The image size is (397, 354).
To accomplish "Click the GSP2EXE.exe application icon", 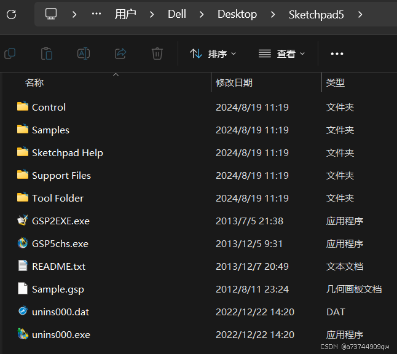I will [23, 220].
